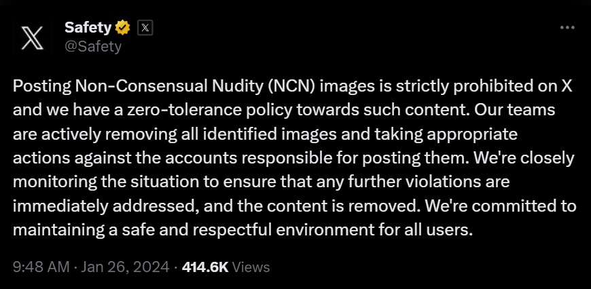Click the 9:48 AM timestamp

(x=39, y=267)
